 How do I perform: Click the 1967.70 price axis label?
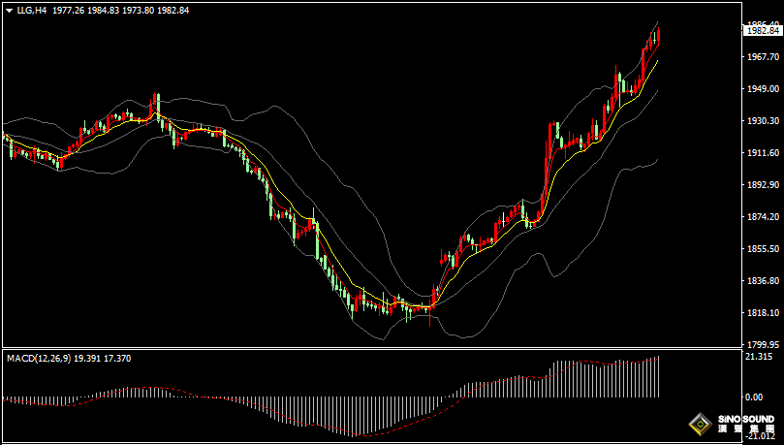click(x=763, y=57)
